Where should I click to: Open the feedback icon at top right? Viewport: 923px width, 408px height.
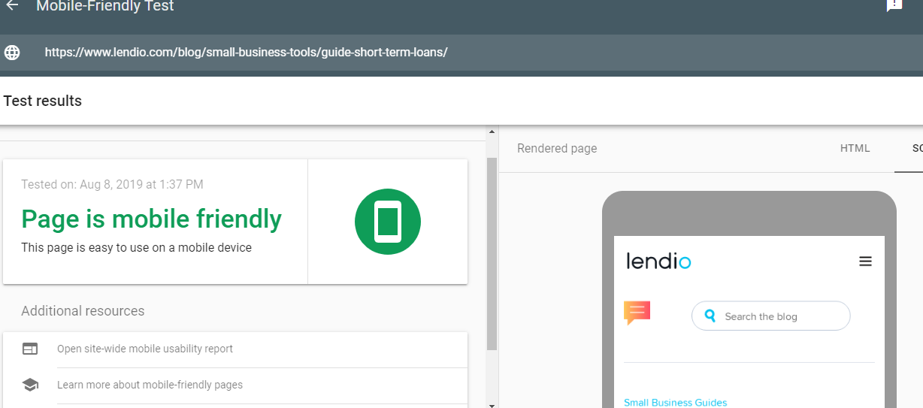pos(894,5)
